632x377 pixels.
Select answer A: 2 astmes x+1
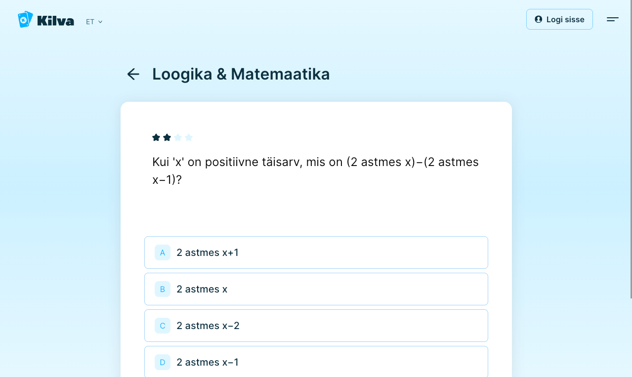316,252
